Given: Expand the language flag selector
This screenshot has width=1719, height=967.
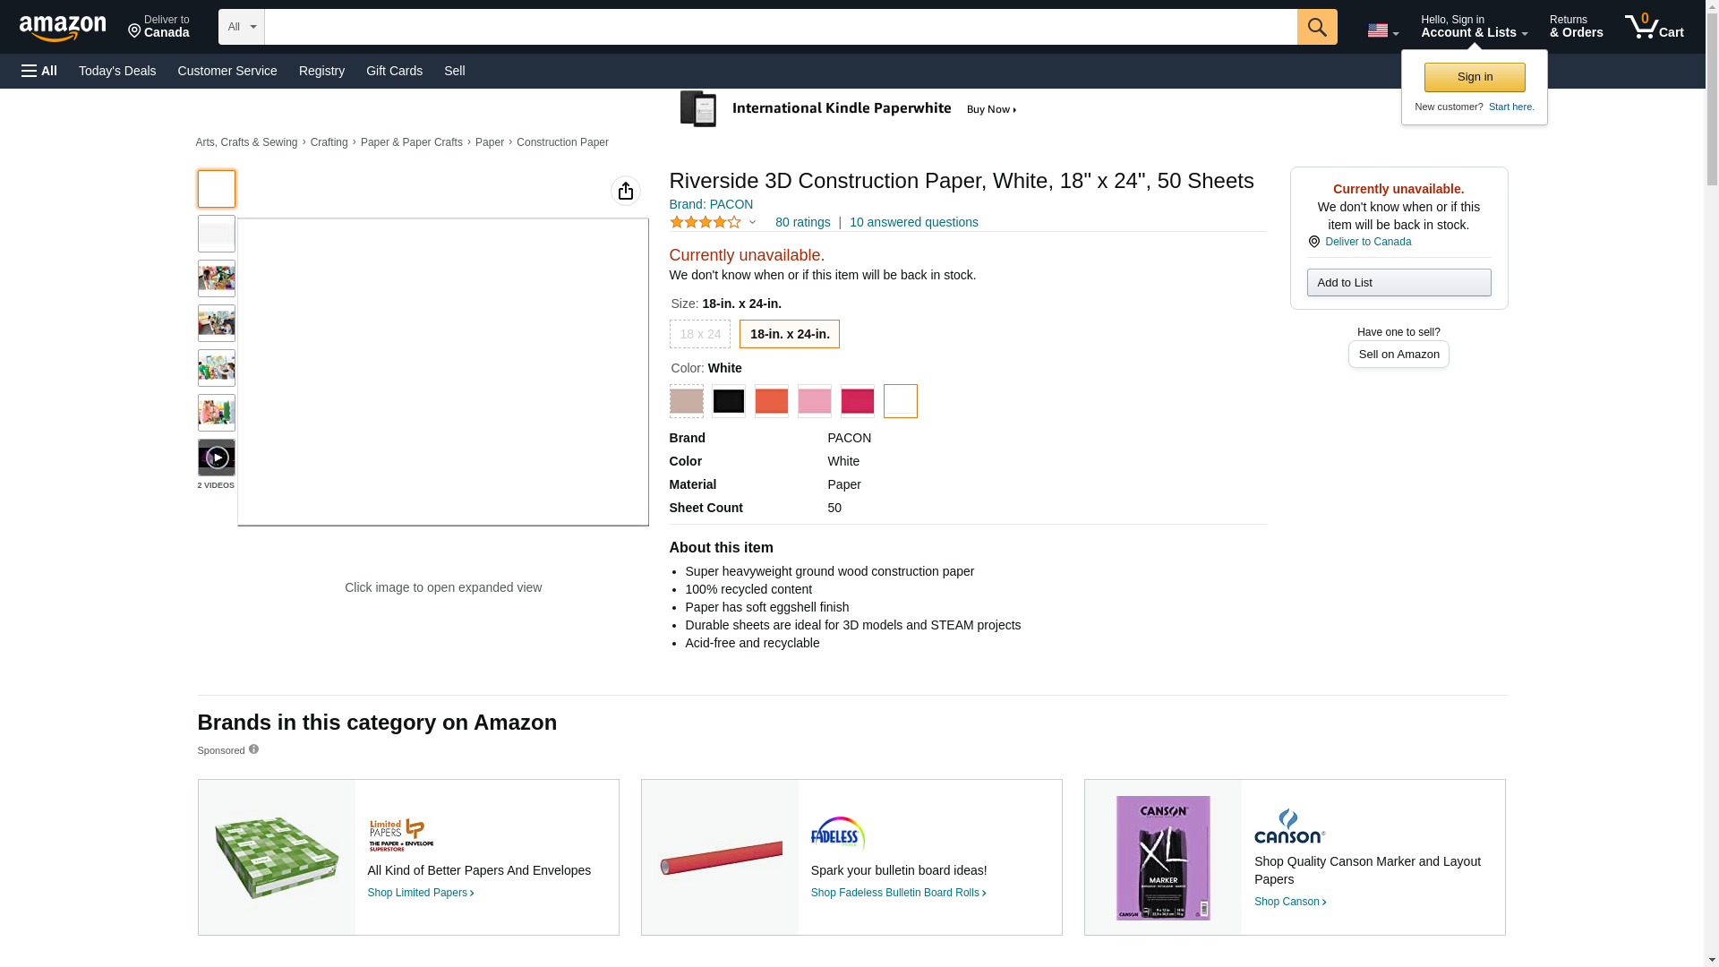Looking at the screenshot, I should coord(1382,30).
